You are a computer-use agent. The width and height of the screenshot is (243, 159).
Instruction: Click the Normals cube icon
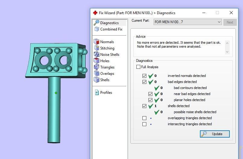pos(97,42)
